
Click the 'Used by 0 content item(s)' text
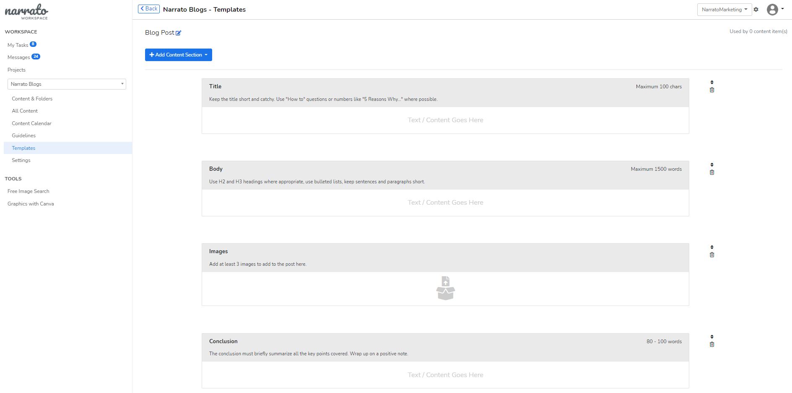(x=758, y=31)
